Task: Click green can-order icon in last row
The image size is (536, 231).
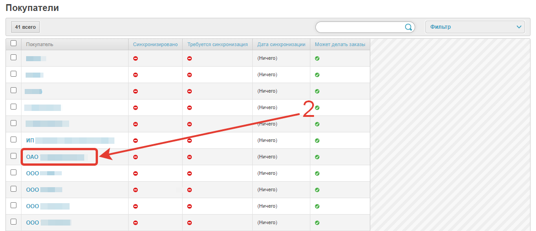Action: click(317, 223)
